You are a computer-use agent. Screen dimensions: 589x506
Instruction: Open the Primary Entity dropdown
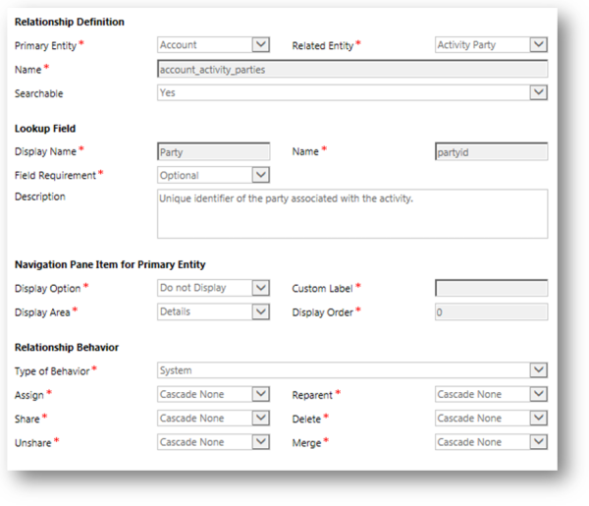(213, 44)
